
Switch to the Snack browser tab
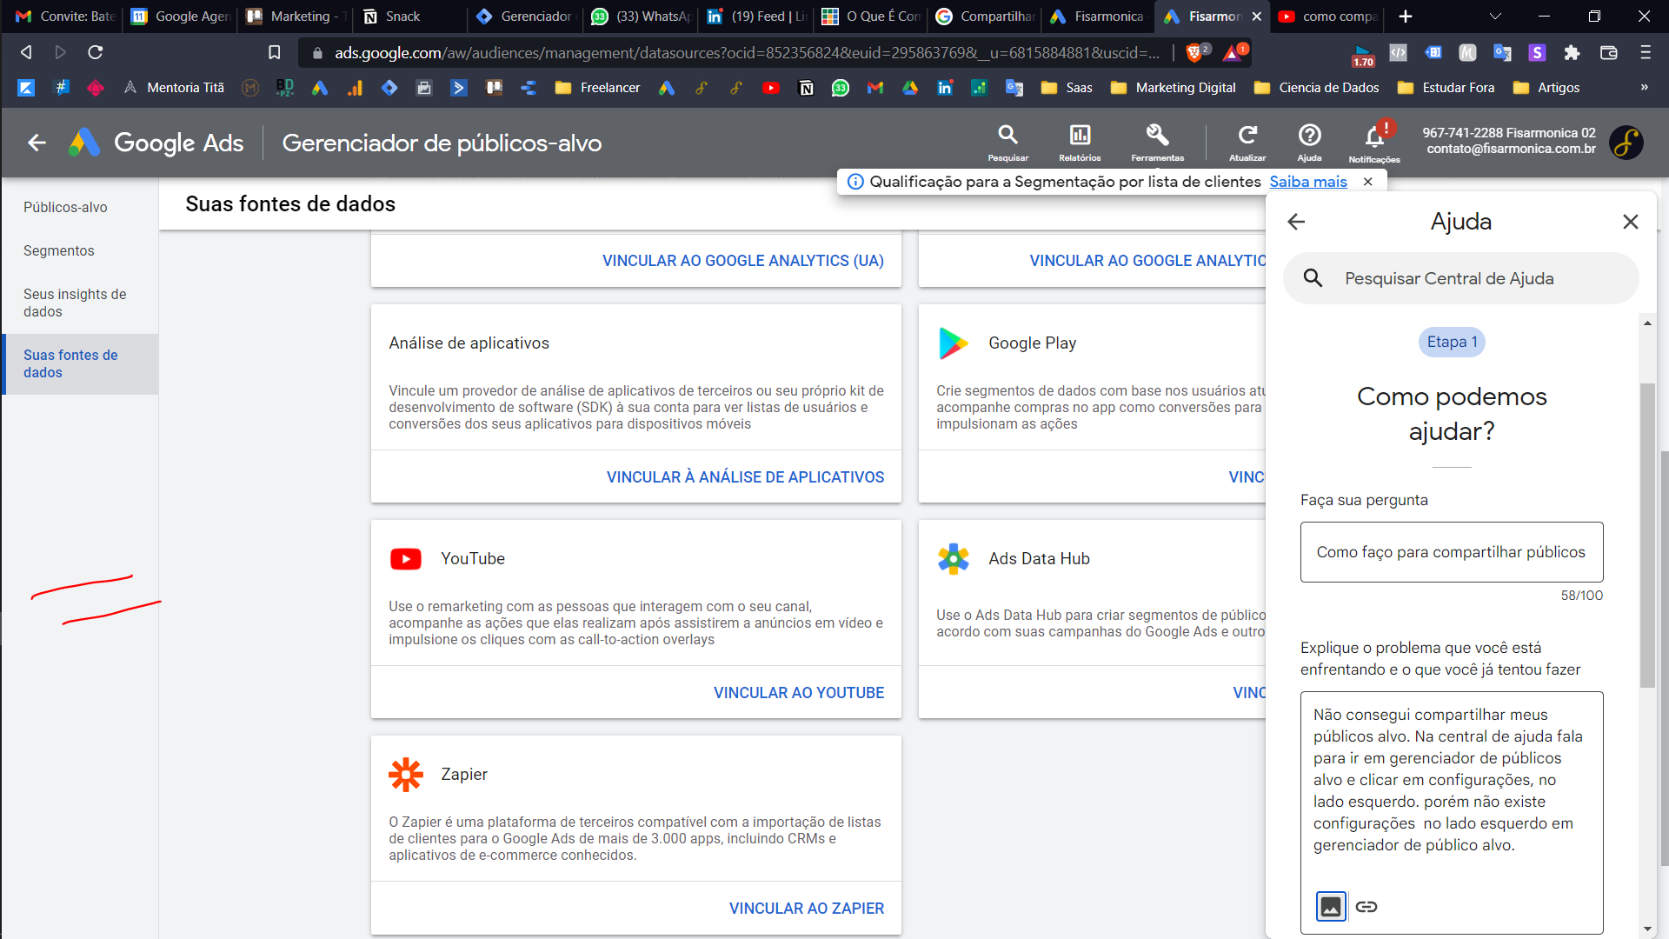[x=409, y=17]
